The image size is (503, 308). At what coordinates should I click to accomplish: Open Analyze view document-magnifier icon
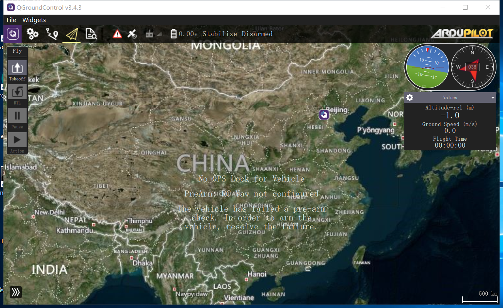(x=91, y=34)
